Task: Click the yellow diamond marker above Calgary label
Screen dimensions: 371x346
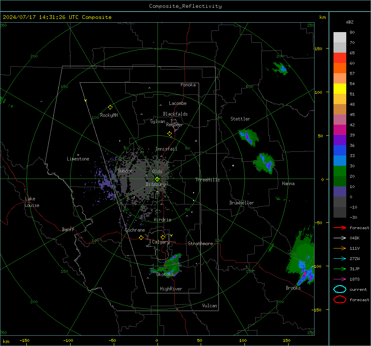Action: coord(163,237)
